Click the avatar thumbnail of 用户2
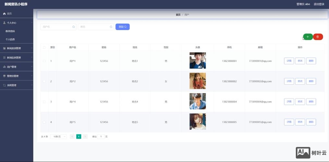Screen dimensions: 329x162 tap(198, 81)
